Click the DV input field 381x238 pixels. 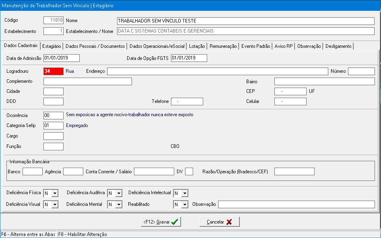(x=189, y=171)
